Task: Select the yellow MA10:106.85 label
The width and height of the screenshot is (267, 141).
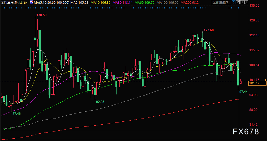Action: pos(100,3)
